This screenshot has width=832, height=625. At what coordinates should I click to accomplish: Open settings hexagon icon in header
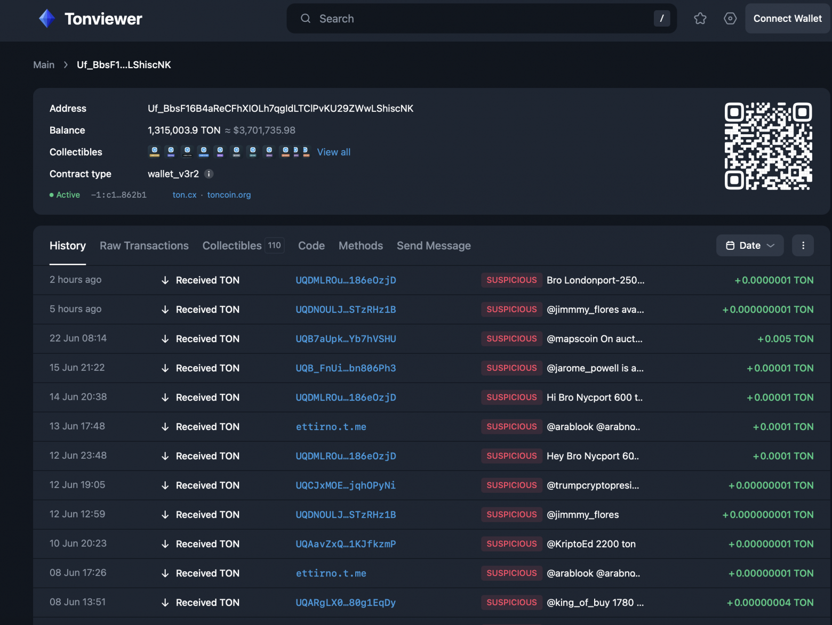click(730, 19)
